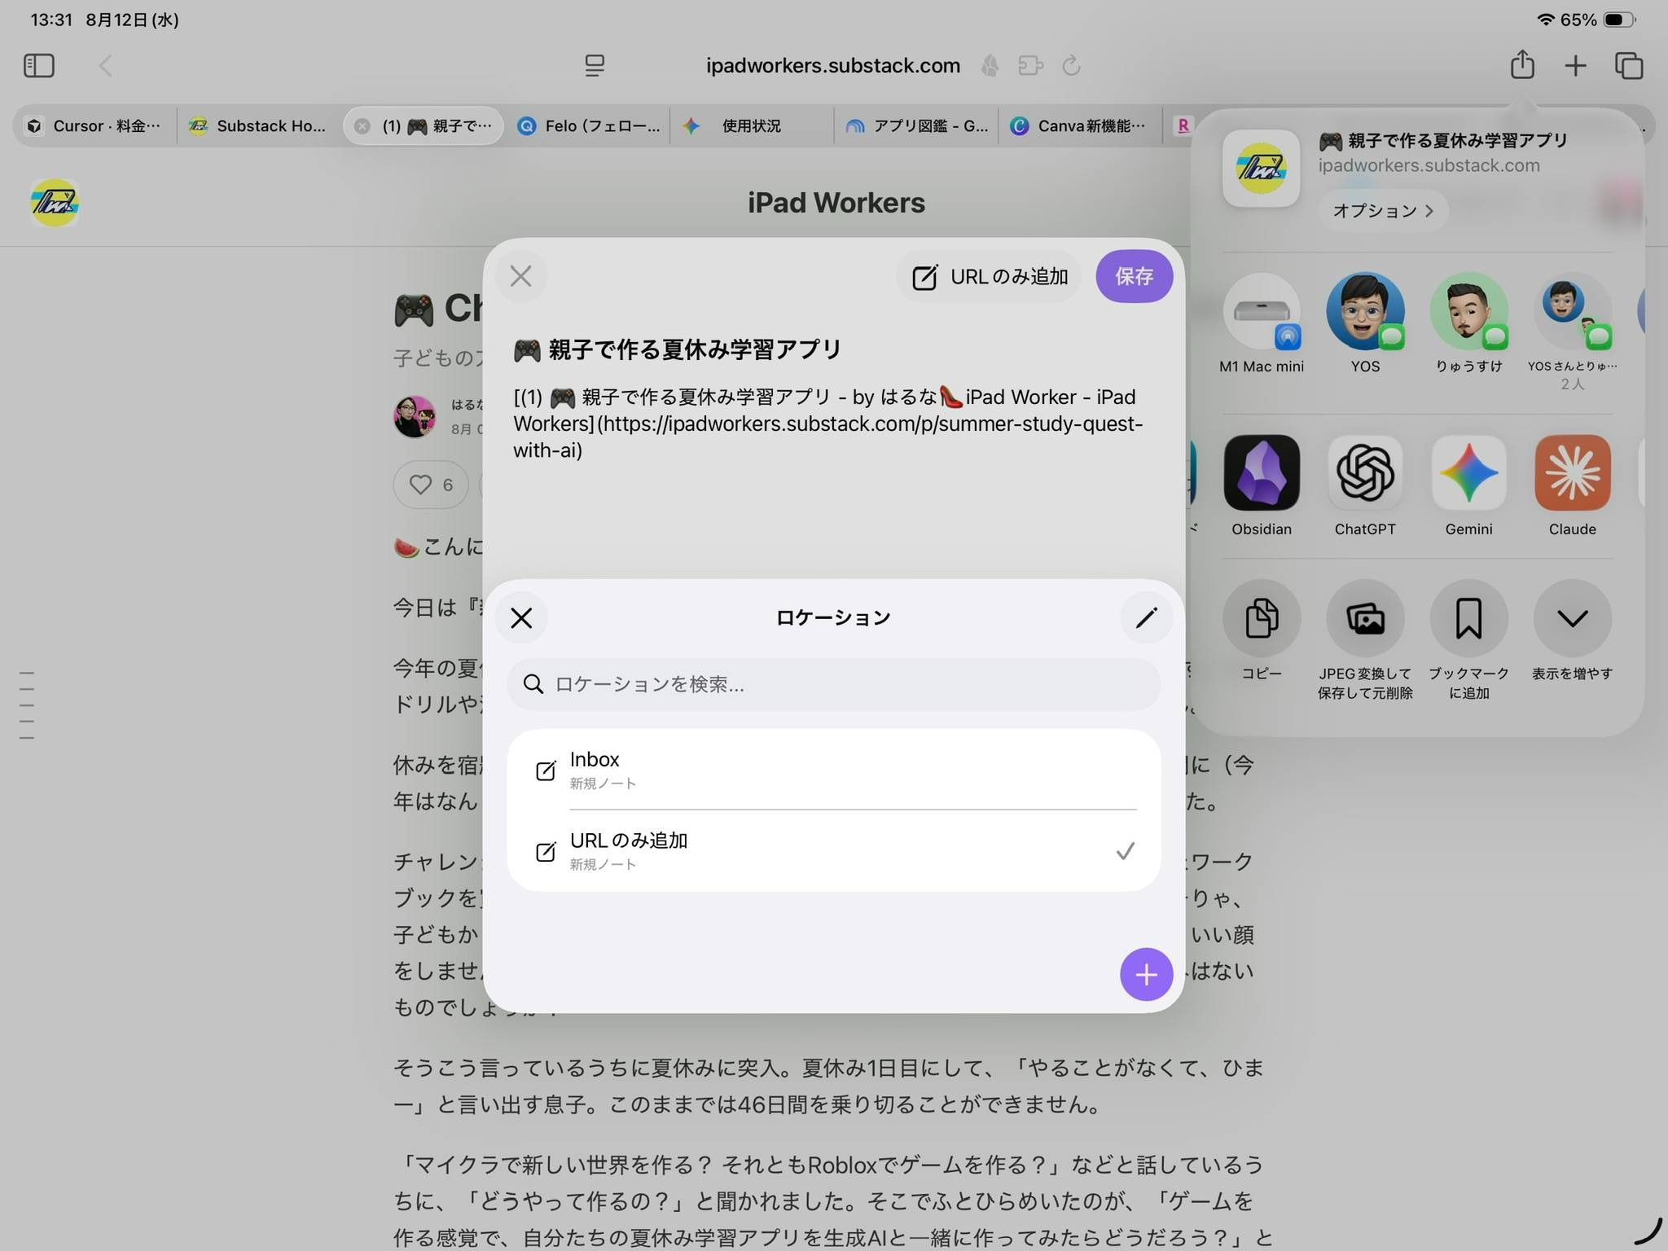1668x1251 pixels.
Task: Toggle the Safari sidebar icon
Action: 39,65
